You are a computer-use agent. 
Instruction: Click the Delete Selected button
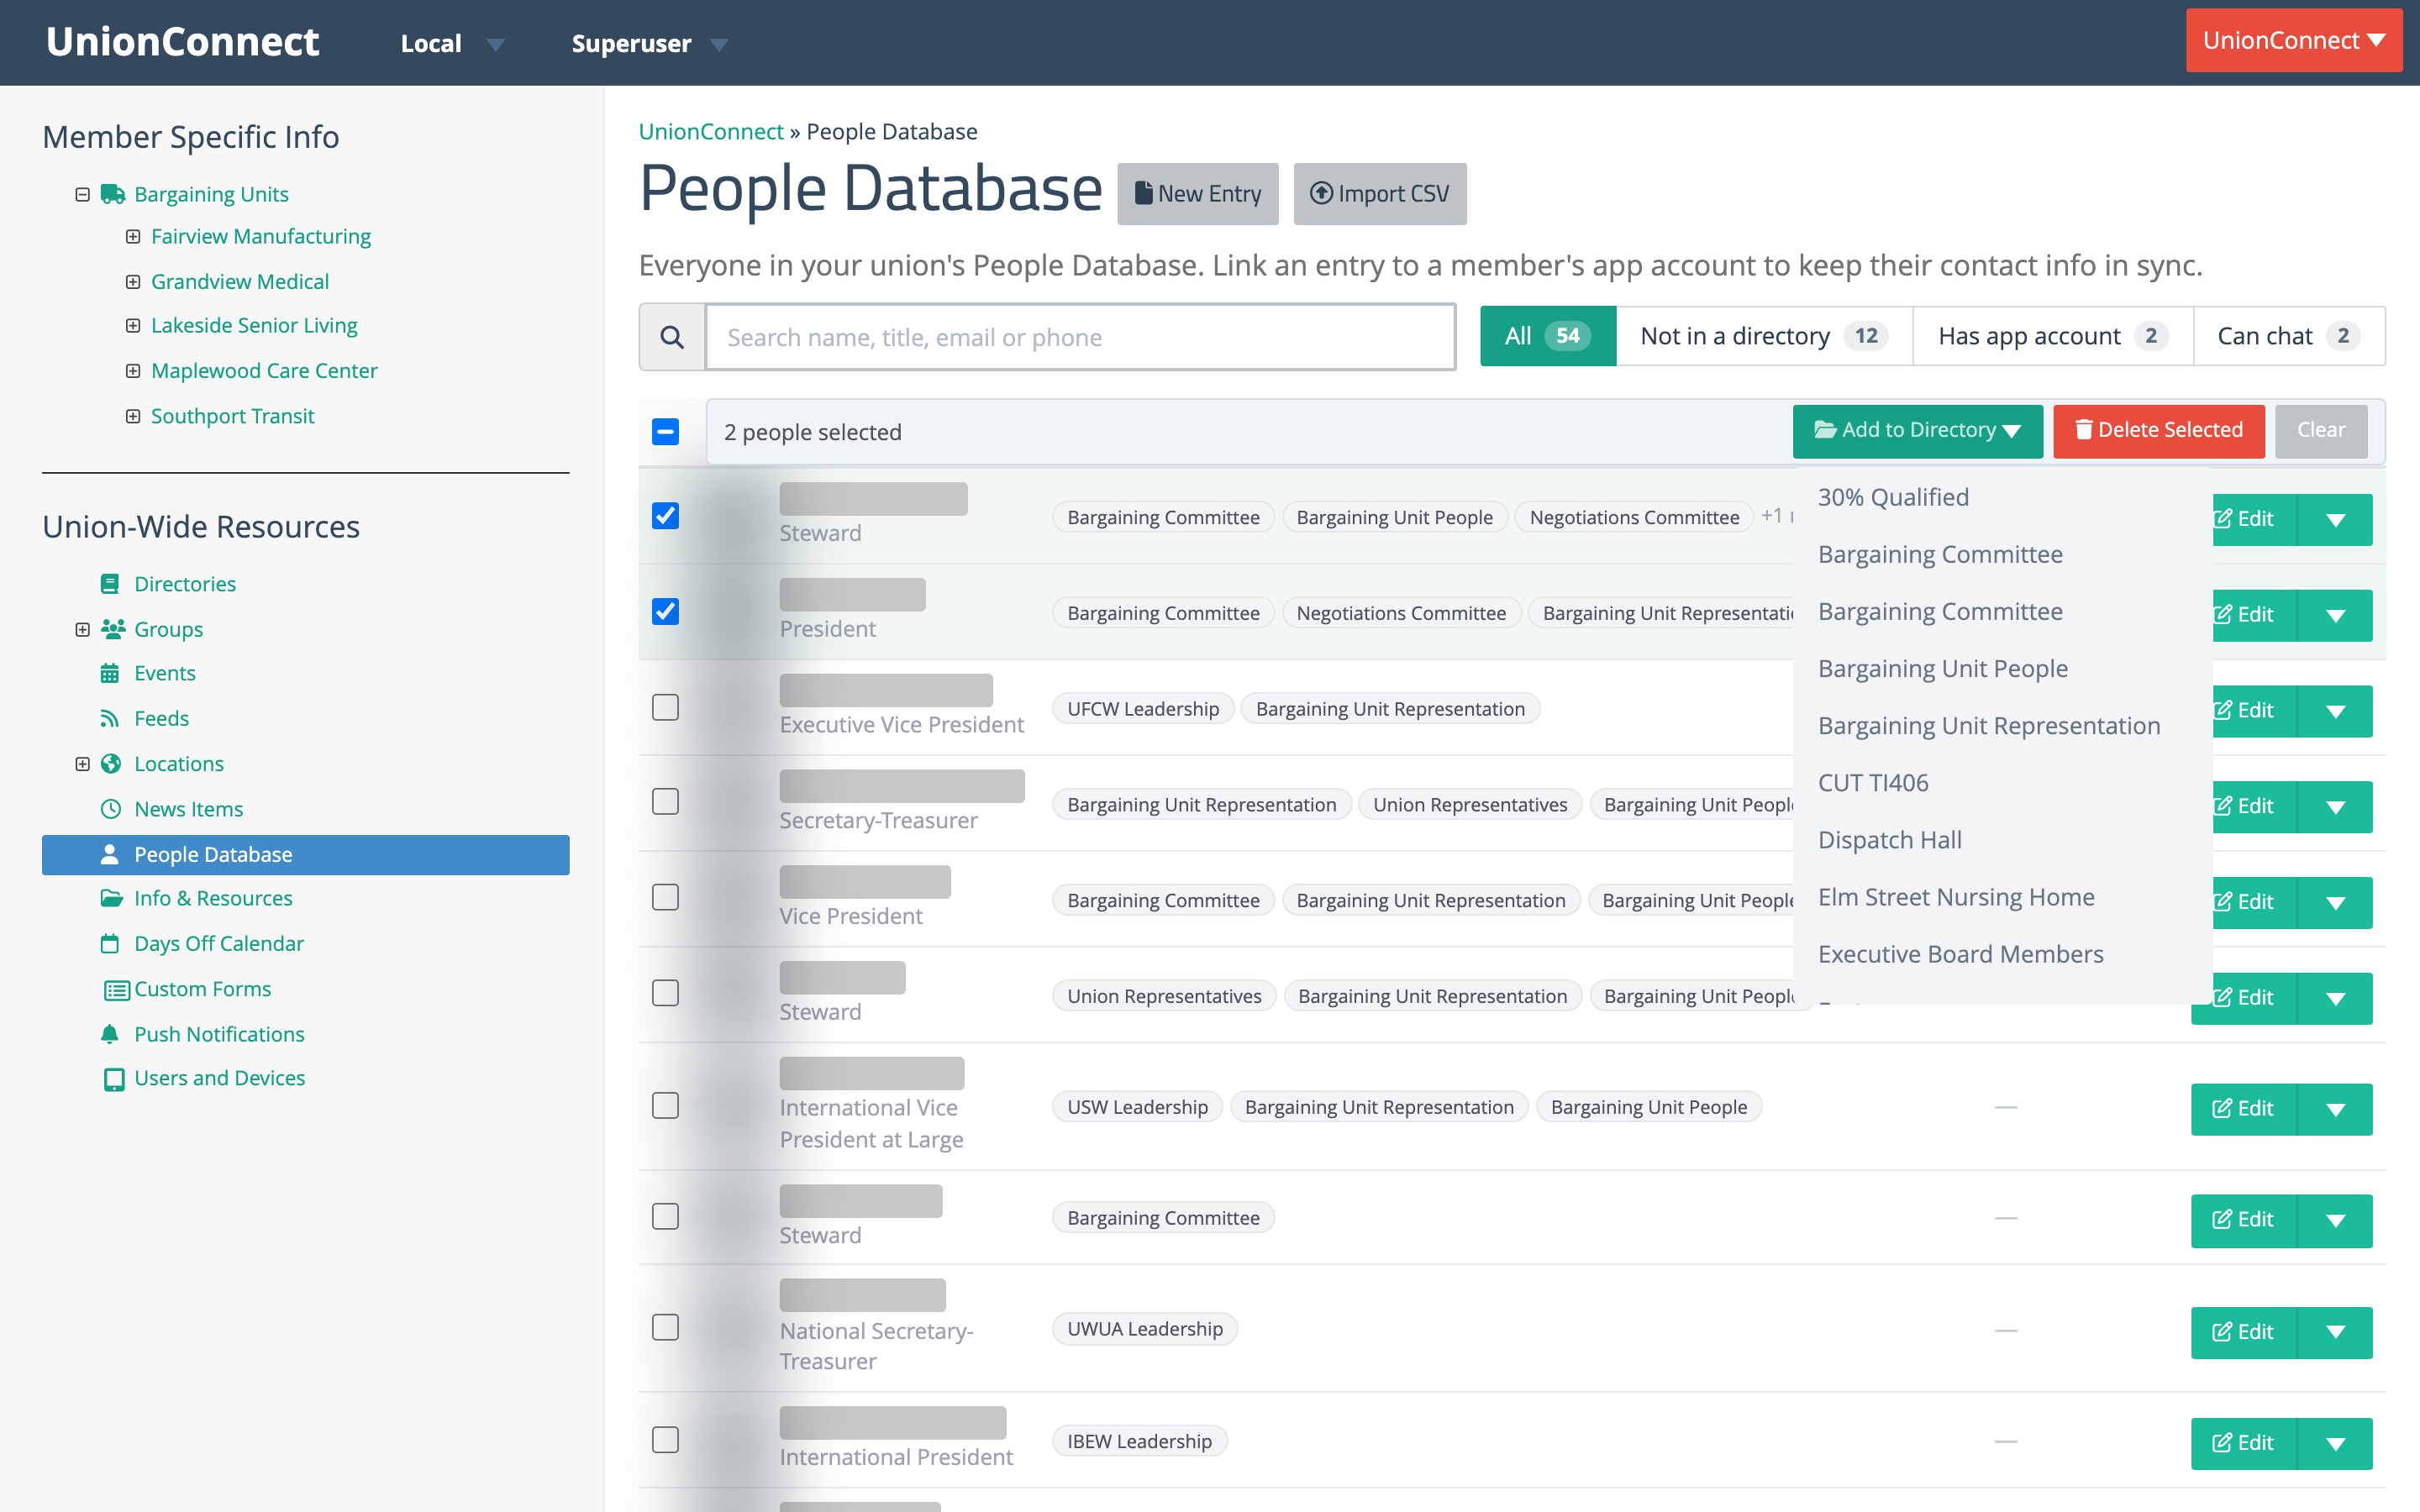click(2159, 430)
